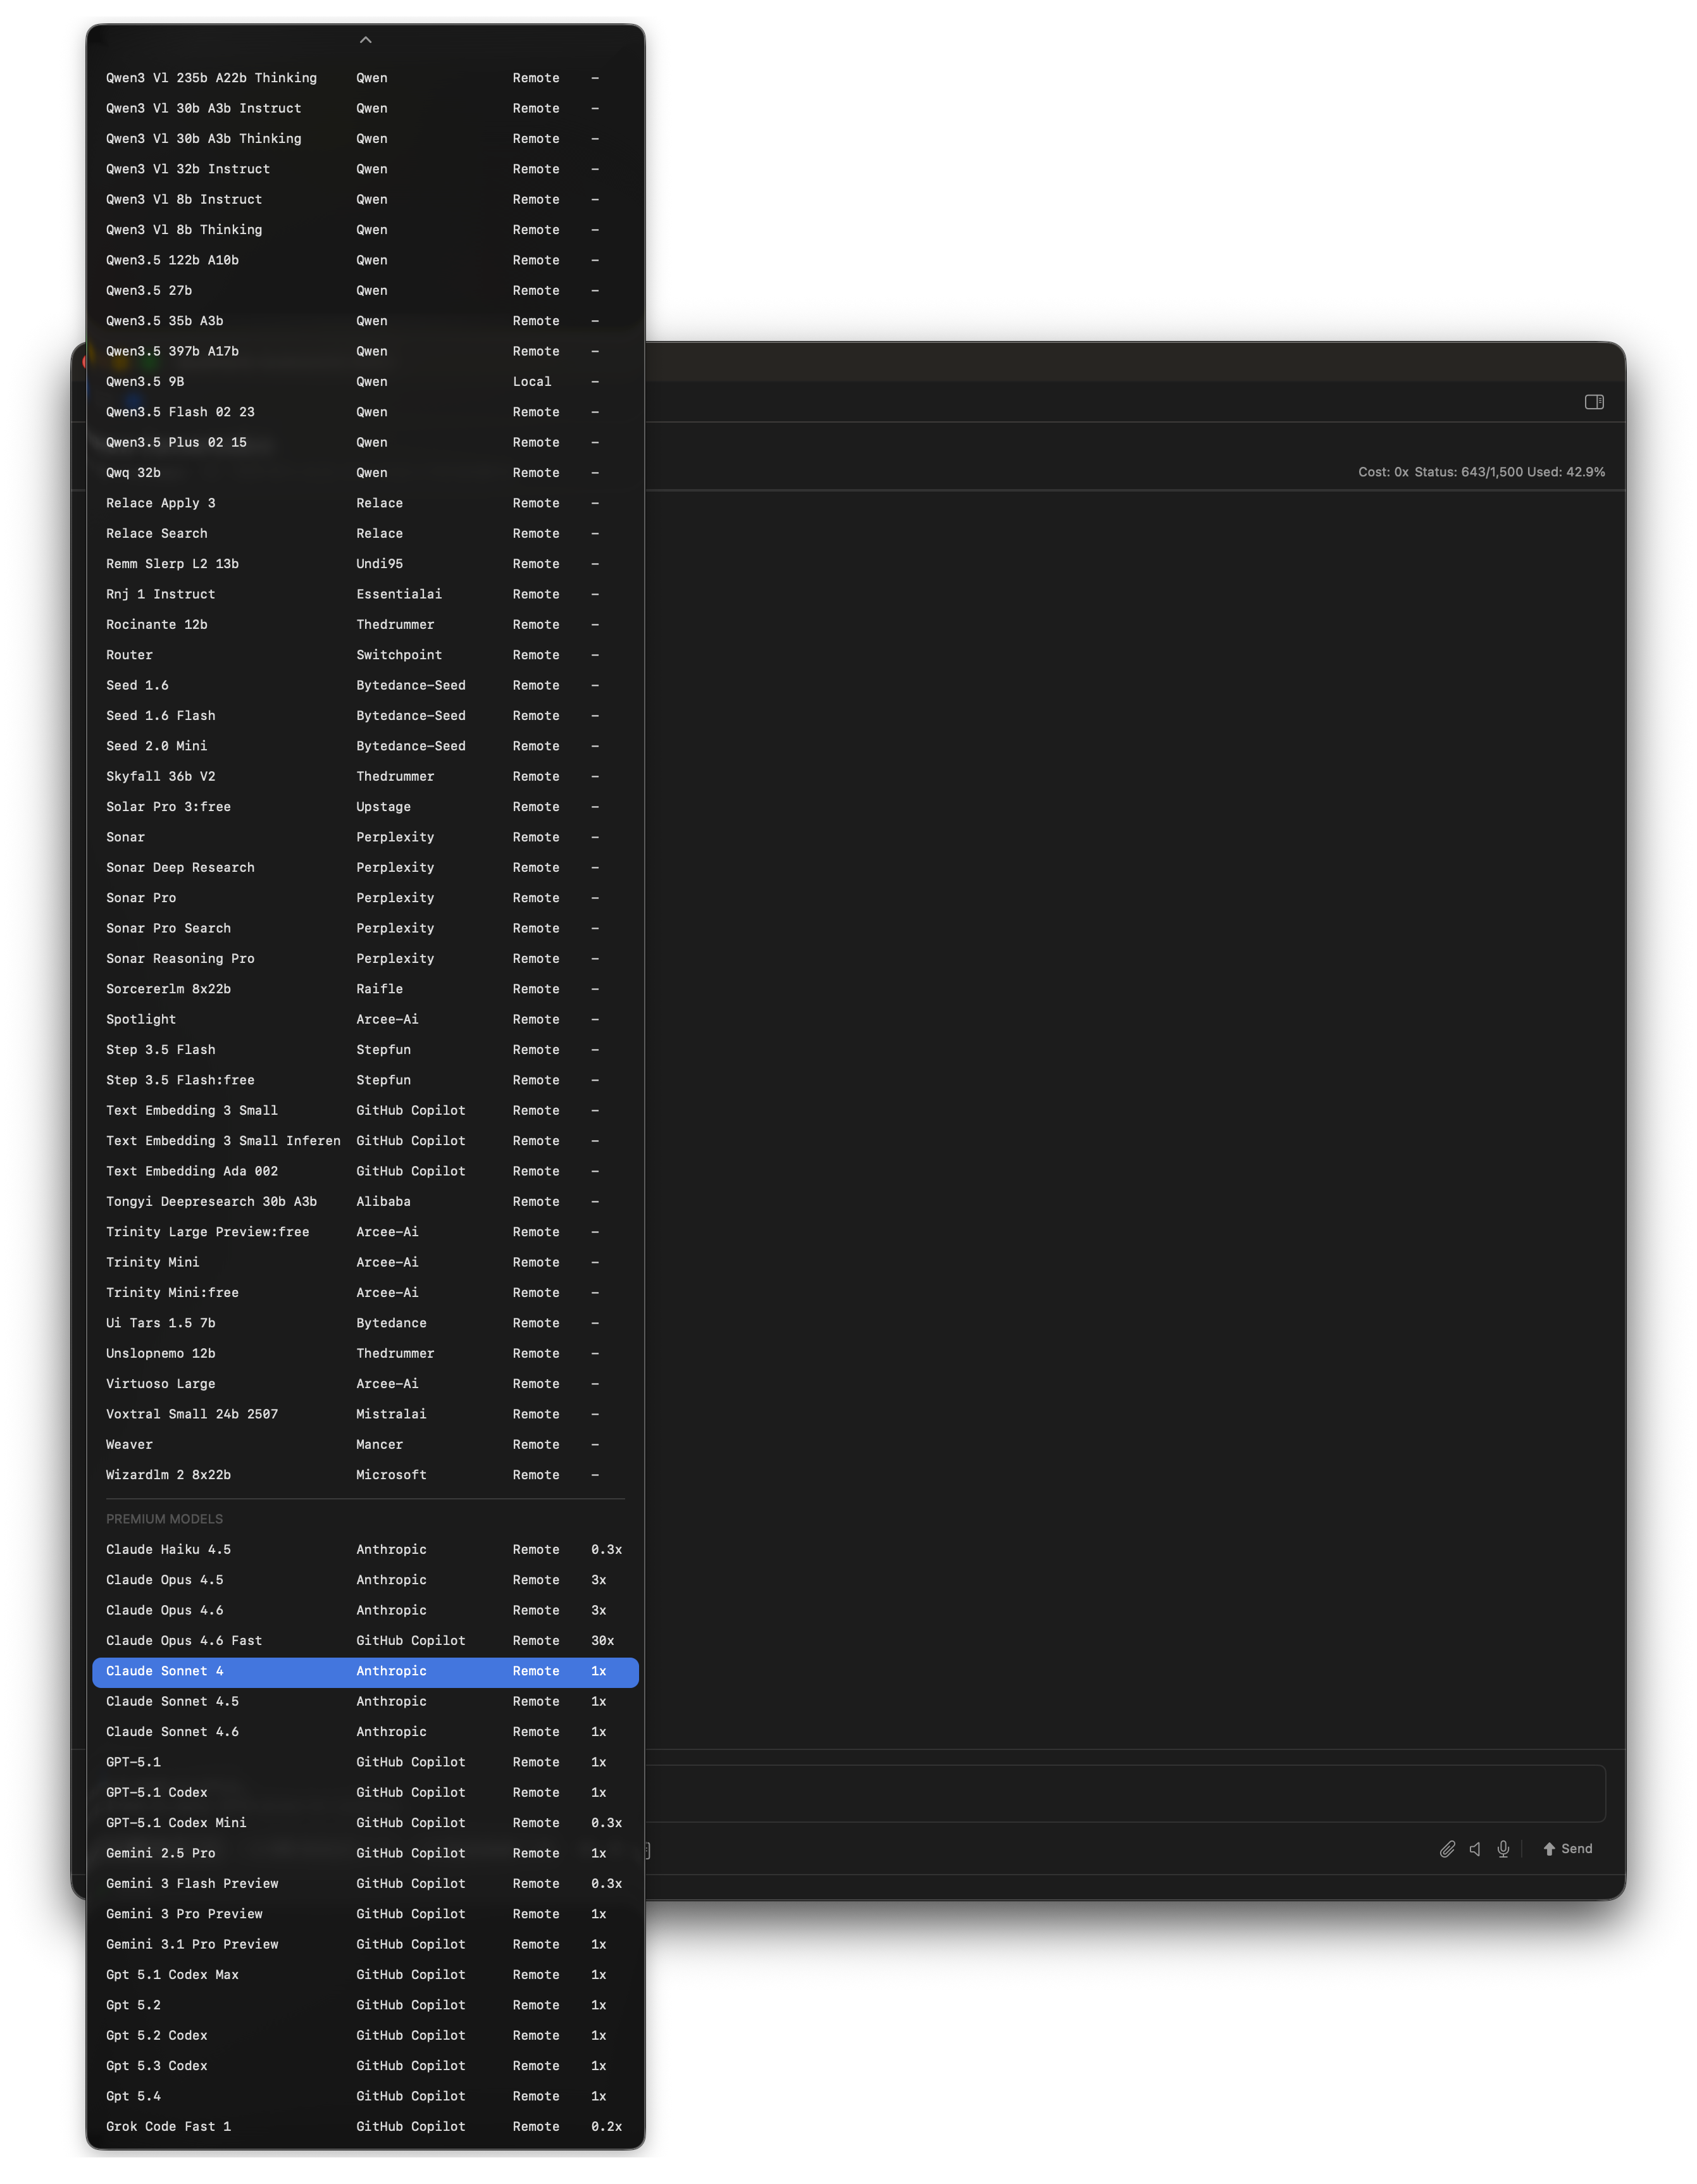1697x2184 pixels.
Task: Select the Switchpoint Router model
Action: [365, 655]
